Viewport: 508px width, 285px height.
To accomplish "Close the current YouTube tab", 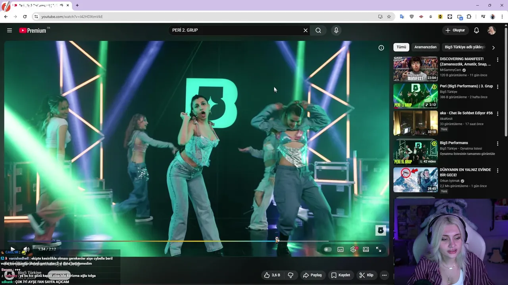I will coord(68,5).
